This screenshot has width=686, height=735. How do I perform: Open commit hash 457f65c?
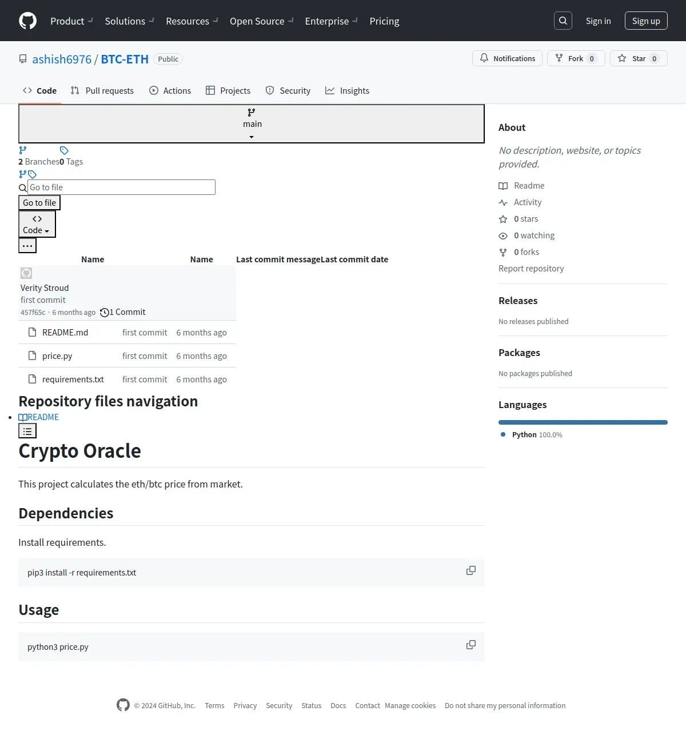(x=33, y=313)
